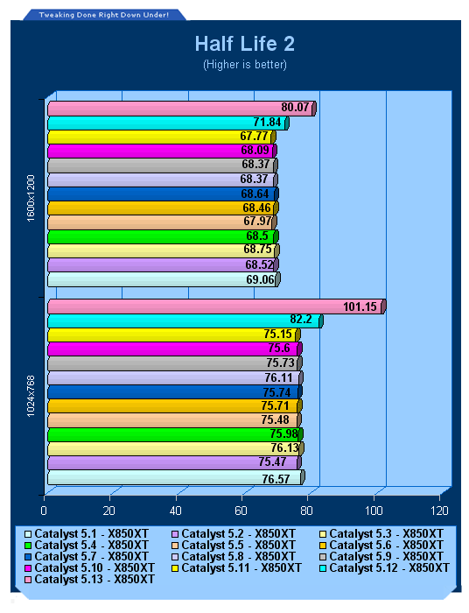Click the 101.15 value on the pink bar

pos(360,306)
